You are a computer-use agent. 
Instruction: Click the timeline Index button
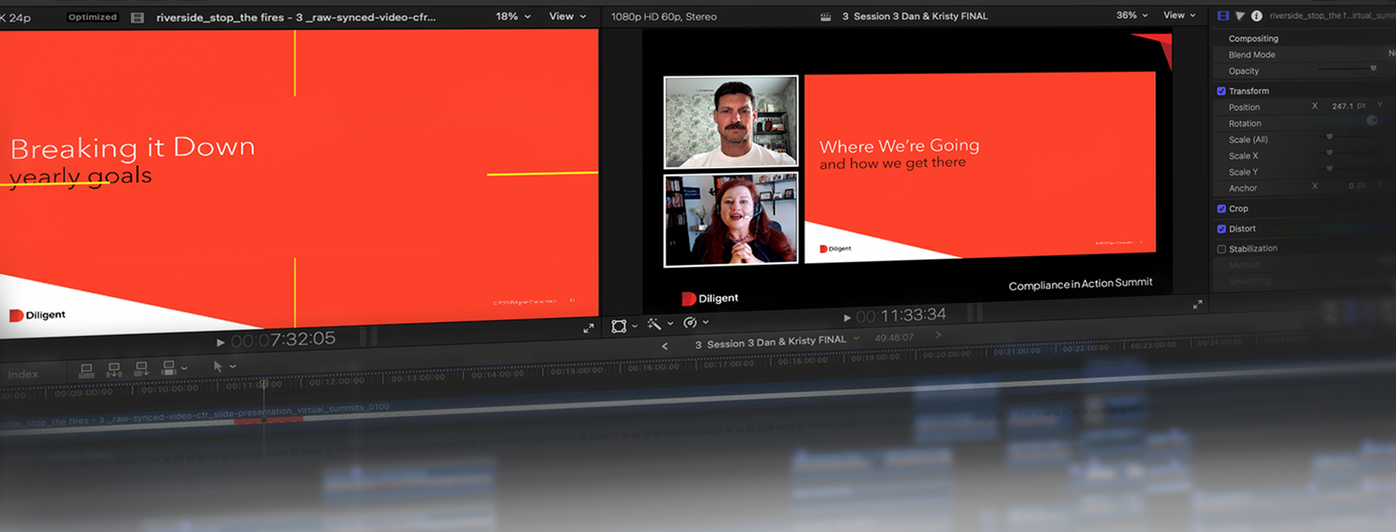tap(23, 374)
